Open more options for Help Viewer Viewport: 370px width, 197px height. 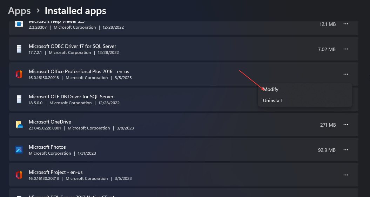pos(346,24)
